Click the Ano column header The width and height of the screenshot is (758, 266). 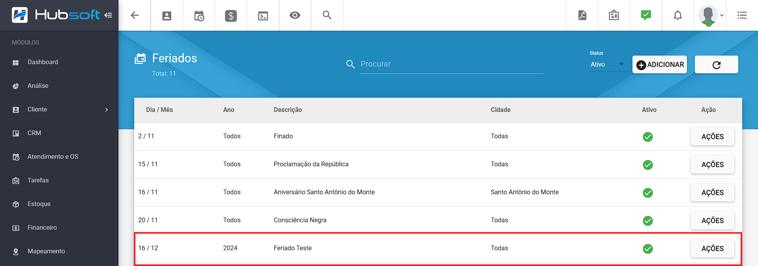pos(229,110)
